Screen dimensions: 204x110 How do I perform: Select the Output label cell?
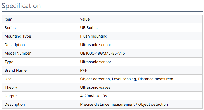(x=11, y=96)
